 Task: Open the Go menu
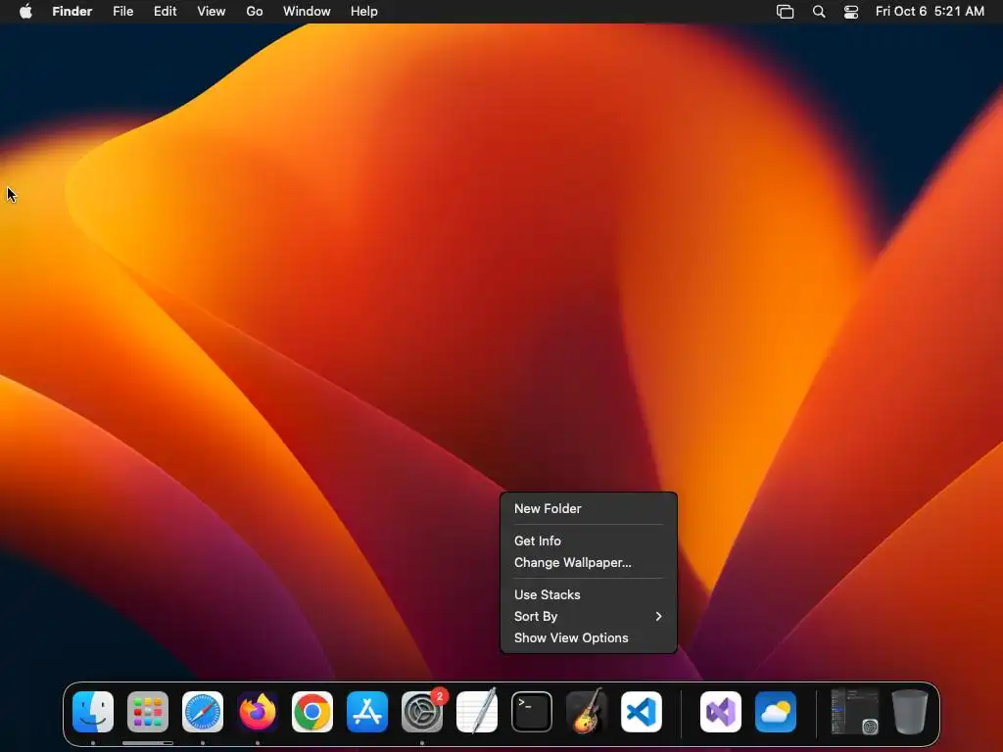[x=255, y=12]
